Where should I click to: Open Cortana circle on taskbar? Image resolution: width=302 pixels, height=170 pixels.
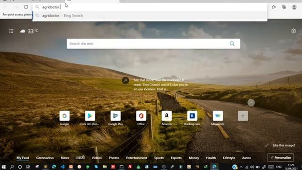[x=20, y=167]
